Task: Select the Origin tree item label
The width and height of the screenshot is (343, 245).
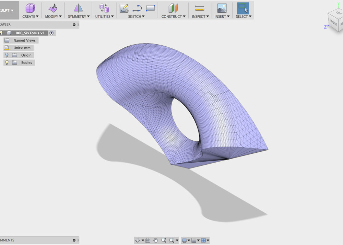Action: [26, 55]
